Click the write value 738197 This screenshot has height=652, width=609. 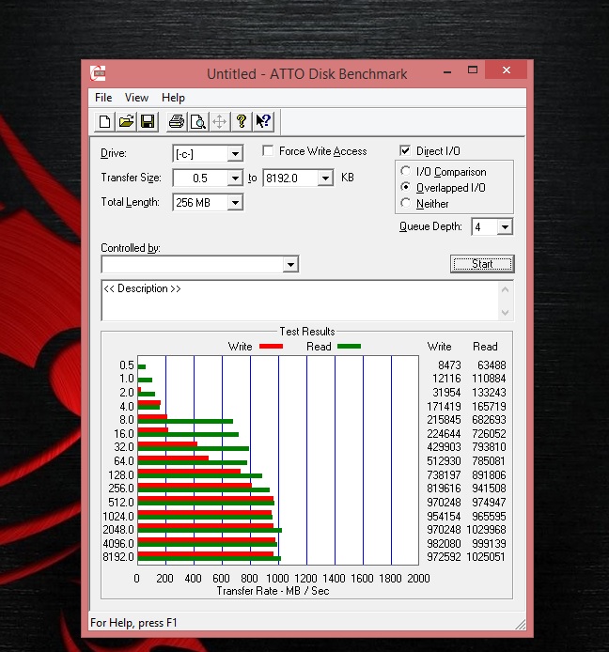click(x=444, y=474)
